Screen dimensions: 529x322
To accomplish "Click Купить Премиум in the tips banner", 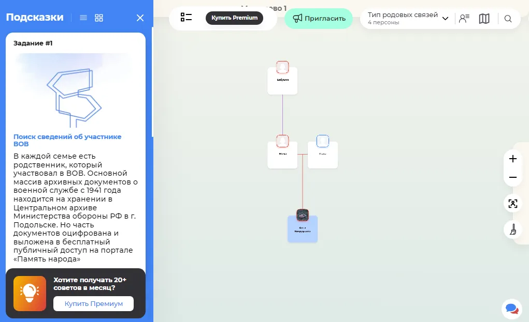I will (x=93, y=303).
